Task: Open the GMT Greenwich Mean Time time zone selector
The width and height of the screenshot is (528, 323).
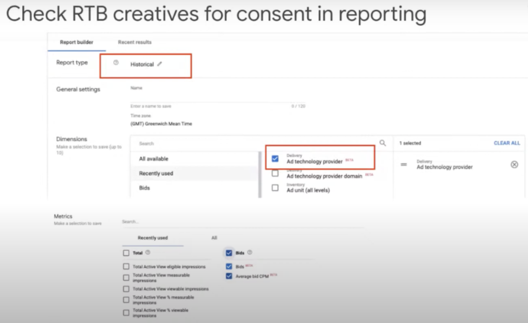Action: tap(161, 124)
